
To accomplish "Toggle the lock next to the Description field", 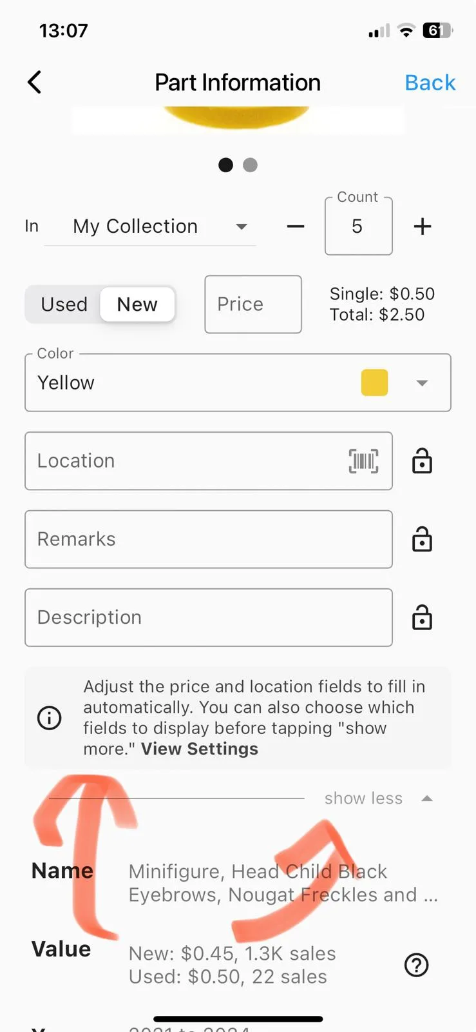I will pos(422,617).
